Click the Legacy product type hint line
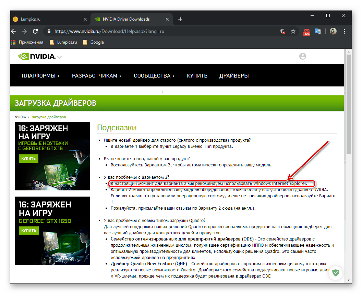362x294 pixels. (x=172, y=146)
